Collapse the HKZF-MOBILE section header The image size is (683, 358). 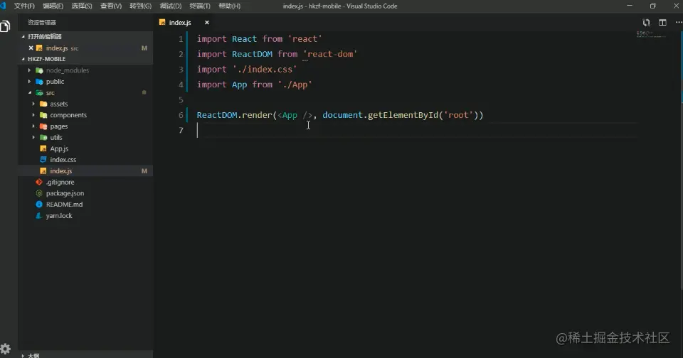pyautogui.click(x=85, y=59)
